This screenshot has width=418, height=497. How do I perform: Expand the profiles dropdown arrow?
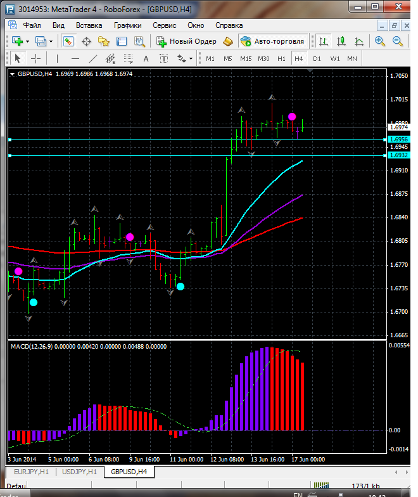coord(51,41)
